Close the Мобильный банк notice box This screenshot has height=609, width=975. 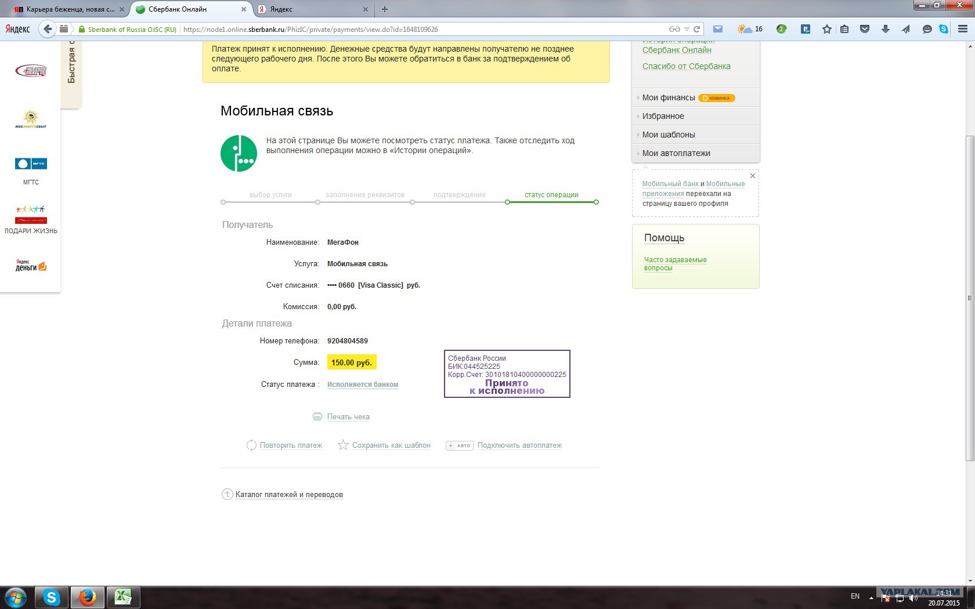753,176
